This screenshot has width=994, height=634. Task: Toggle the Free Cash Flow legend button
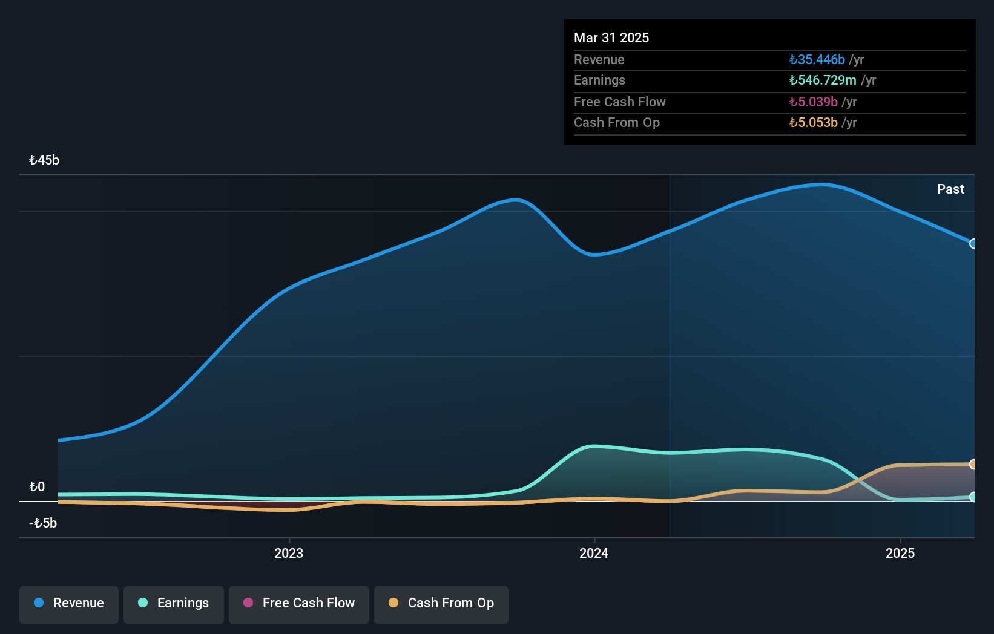point(299,604)
